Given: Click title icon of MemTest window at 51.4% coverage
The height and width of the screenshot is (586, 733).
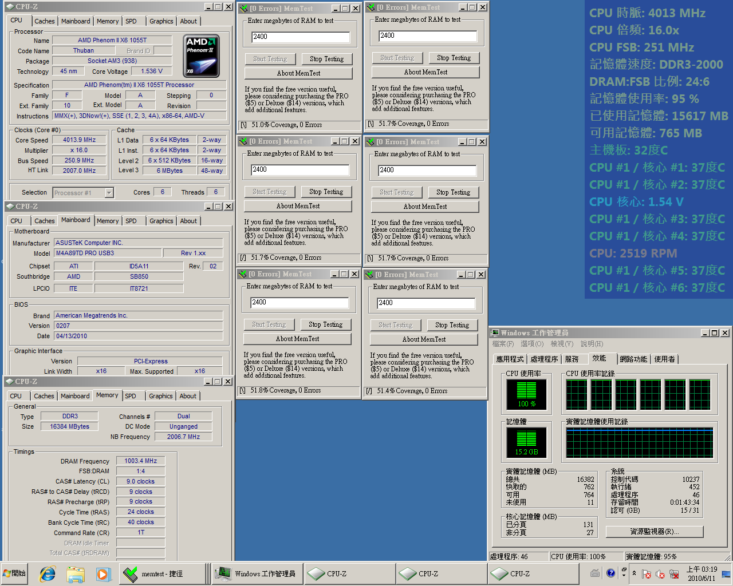Looking at the screenshot, I should tap(369, 275).
